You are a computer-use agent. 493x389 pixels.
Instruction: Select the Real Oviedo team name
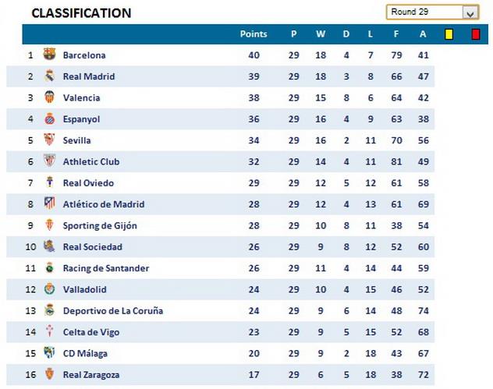(x=88, y=183)
